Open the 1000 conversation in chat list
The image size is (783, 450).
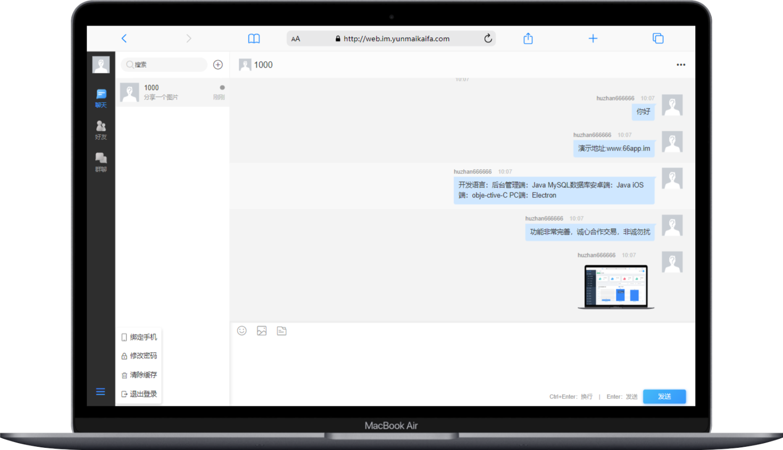point(172,92)
